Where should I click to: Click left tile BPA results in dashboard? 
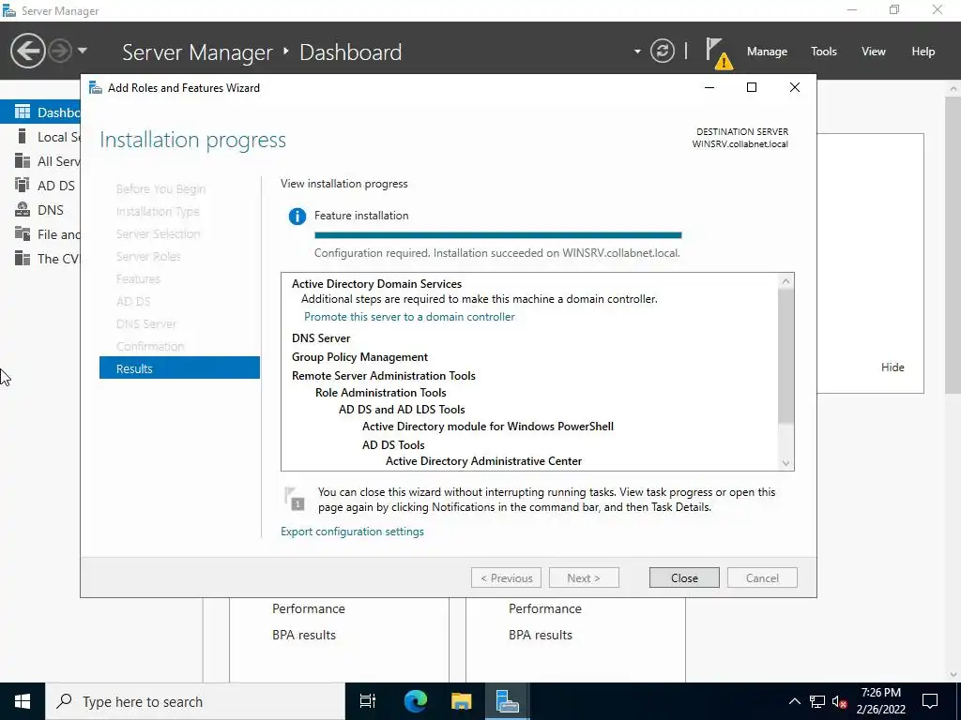(x=304, y=635)
